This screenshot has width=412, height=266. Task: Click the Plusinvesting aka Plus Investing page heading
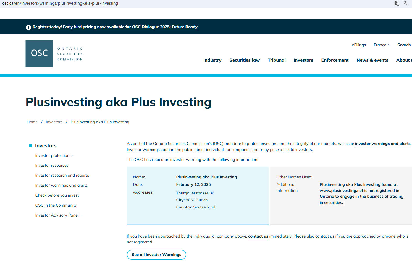click(x=119, y=102)
